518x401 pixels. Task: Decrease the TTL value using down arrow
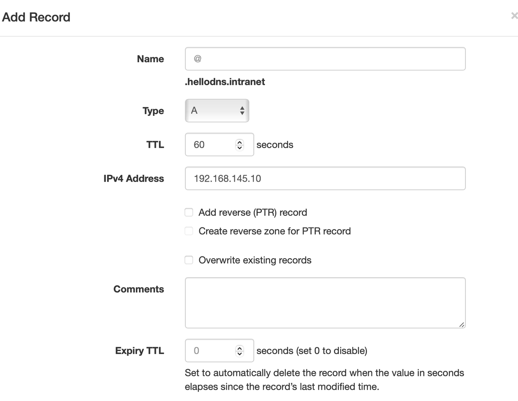[x=240, y=147]
